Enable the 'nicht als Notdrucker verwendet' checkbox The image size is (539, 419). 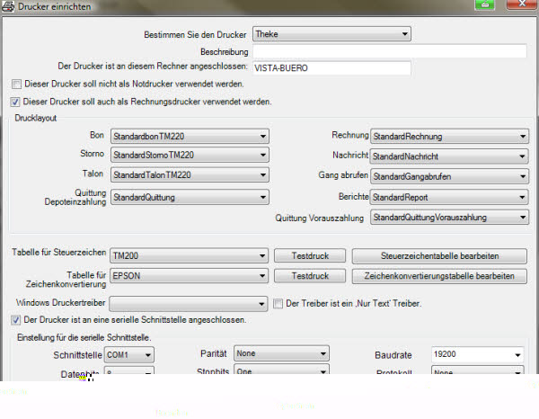[15, 84]
